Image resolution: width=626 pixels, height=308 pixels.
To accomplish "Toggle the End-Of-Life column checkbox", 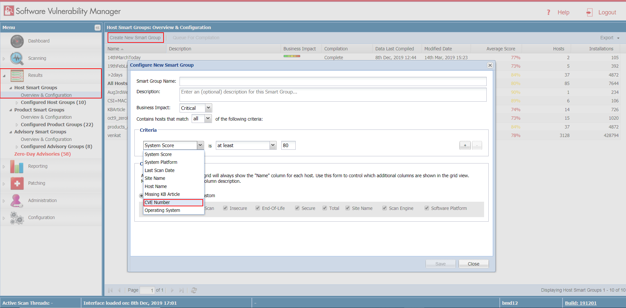I will coord(258,208).
